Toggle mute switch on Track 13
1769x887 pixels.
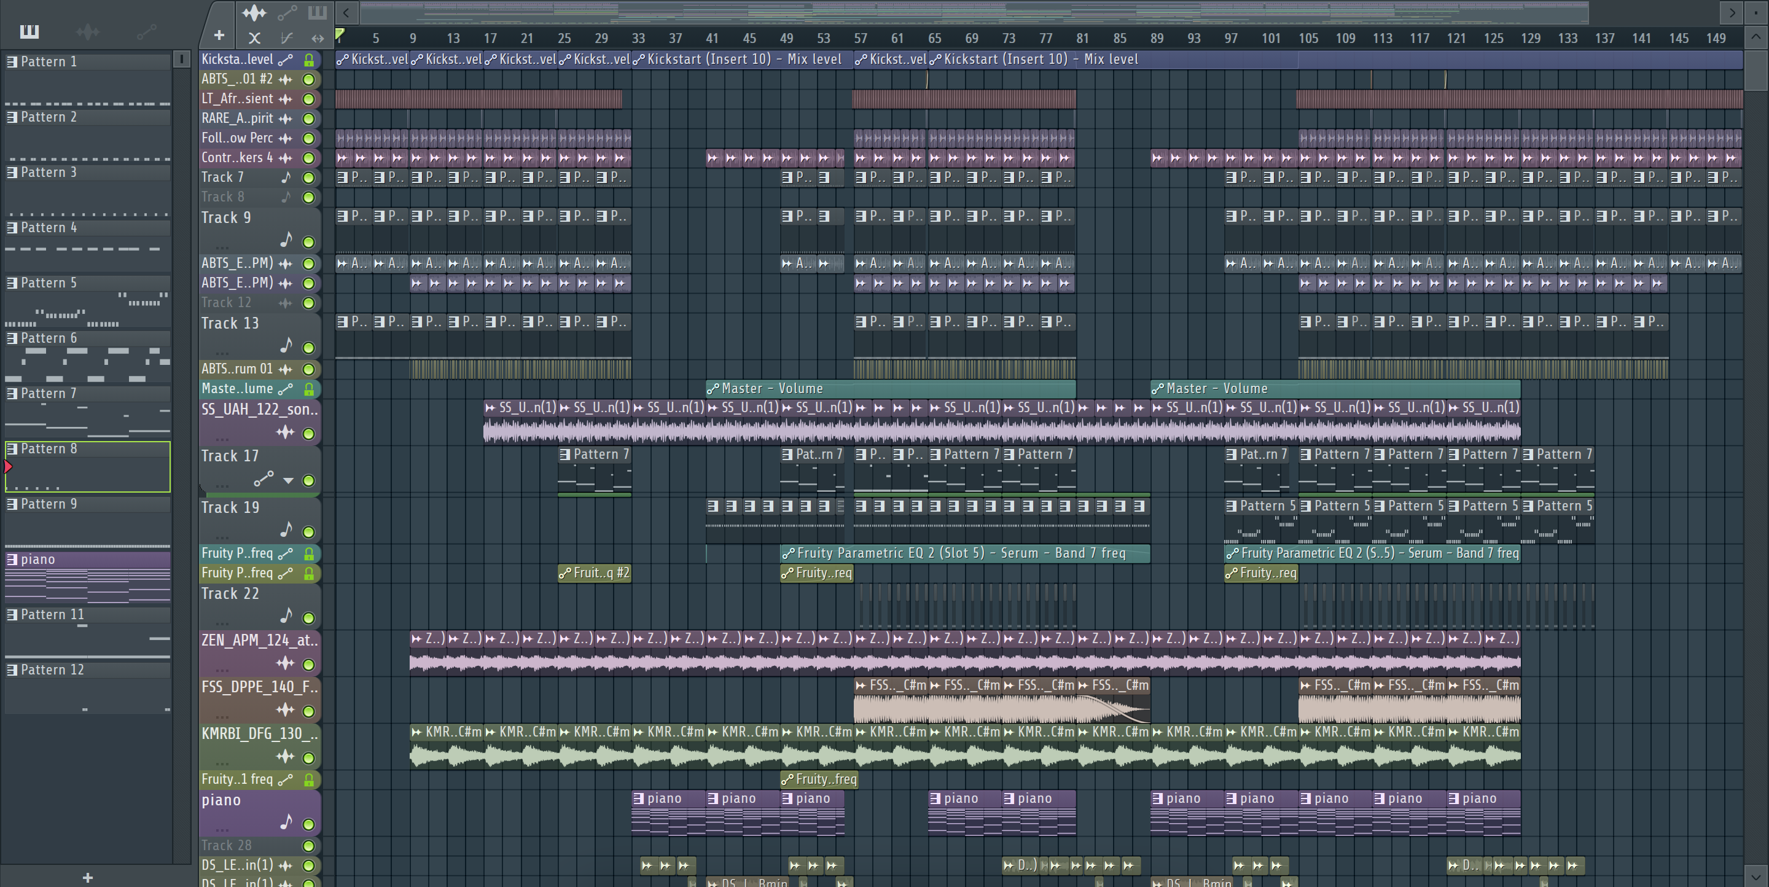pyautogui.click(x=309, y=348)
